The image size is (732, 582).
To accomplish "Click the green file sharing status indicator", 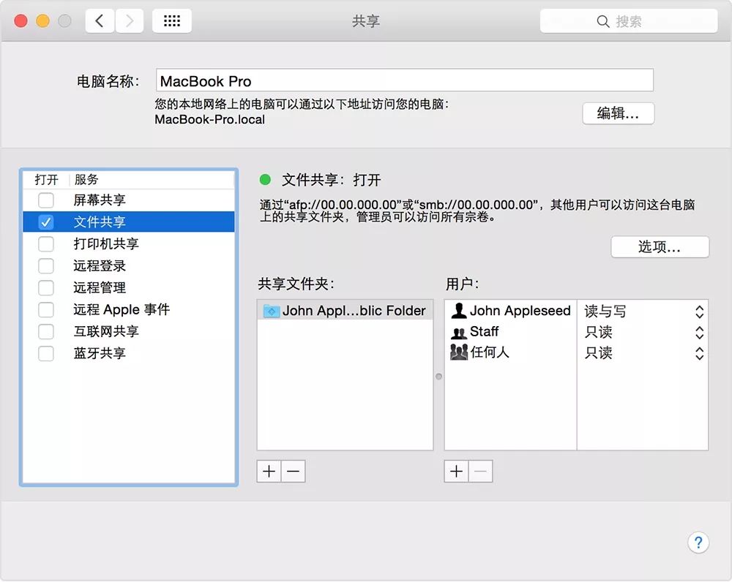I will click(265, 180).
